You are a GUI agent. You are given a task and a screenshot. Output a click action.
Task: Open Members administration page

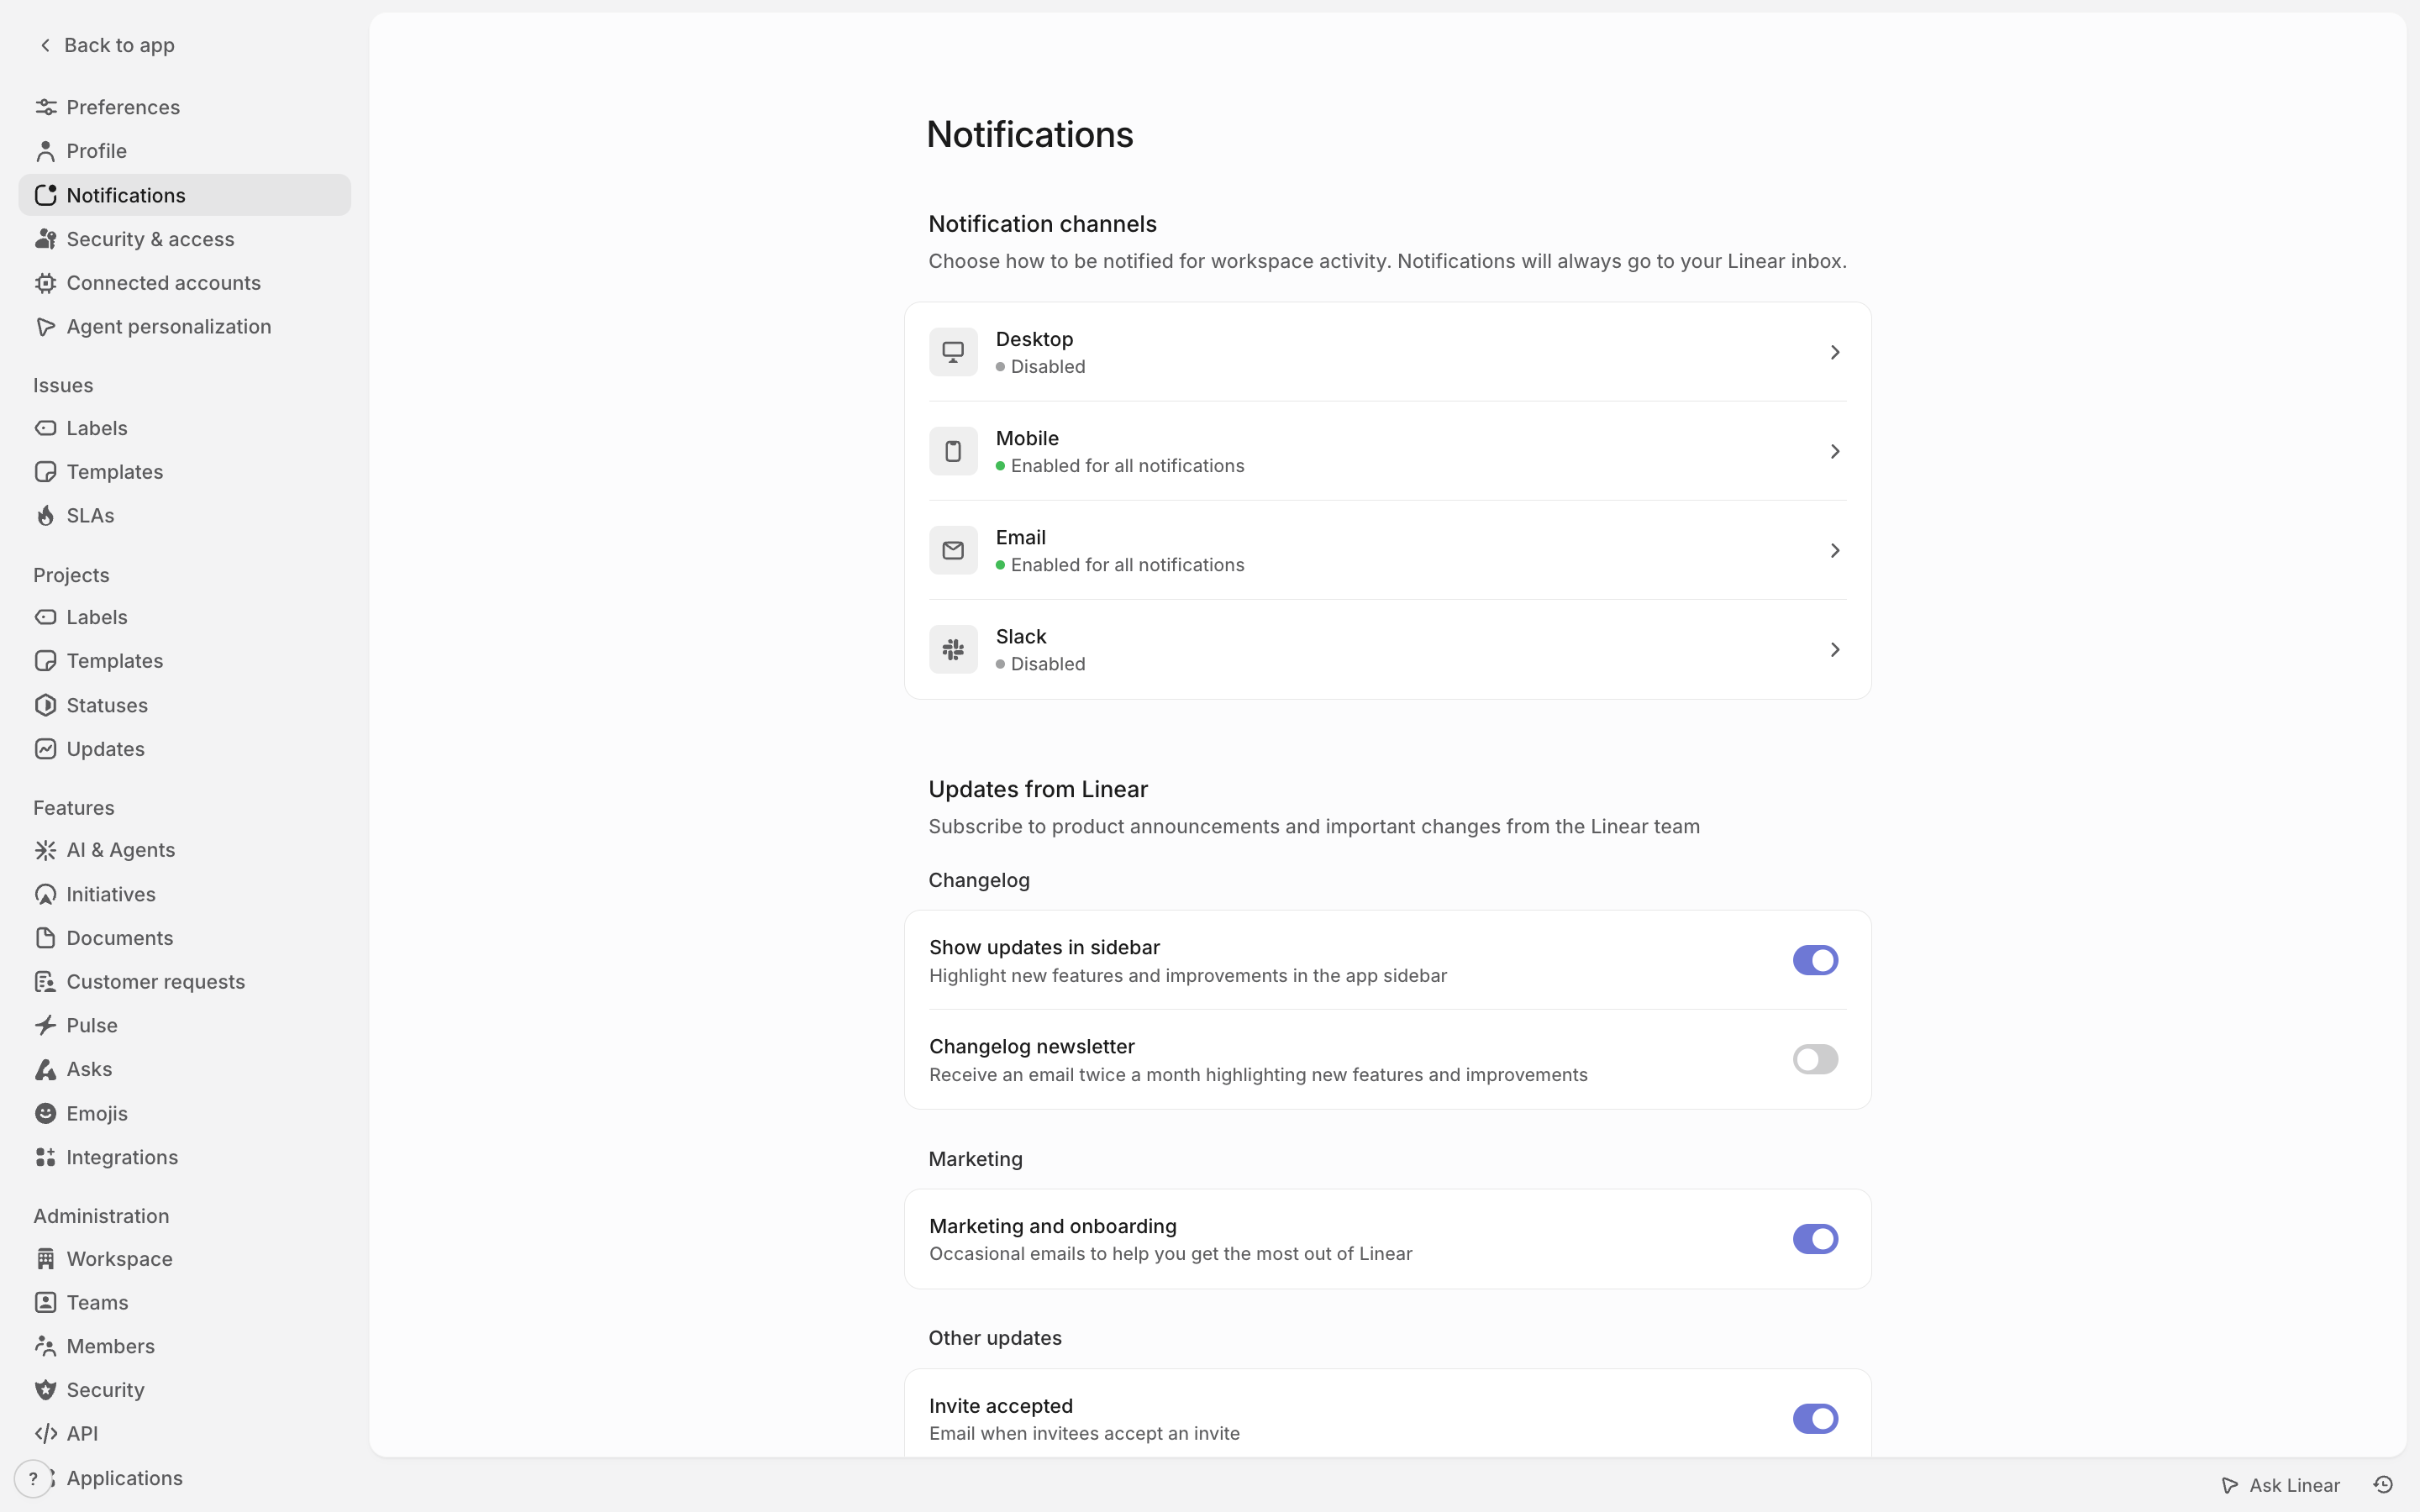point(185,1346)
